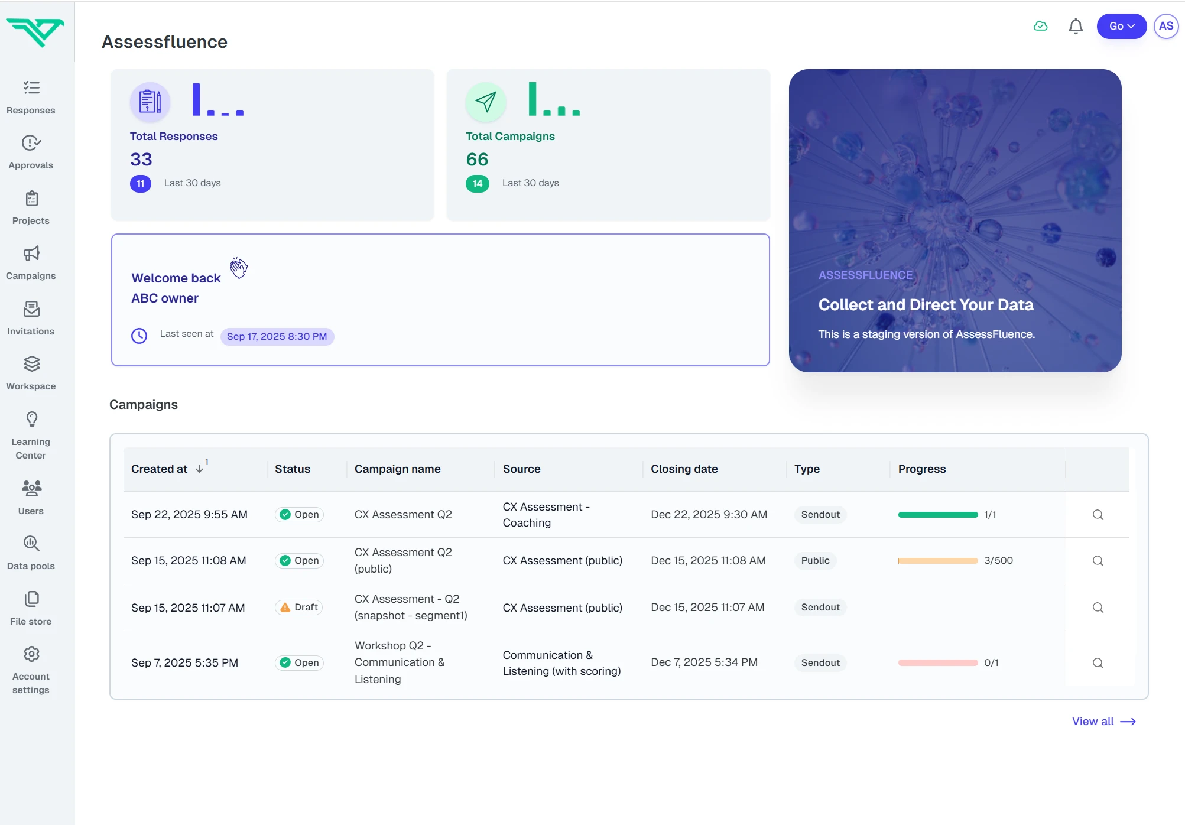
Task: Open the Invitations section
Action: point(31,317)
